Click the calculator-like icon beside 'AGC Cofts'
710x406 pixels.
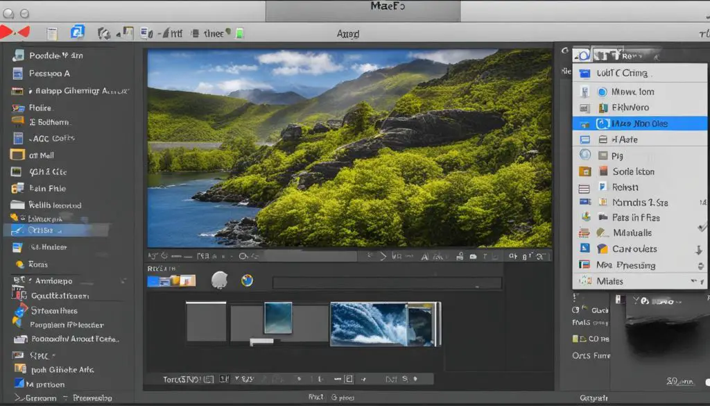click(18, 138)
